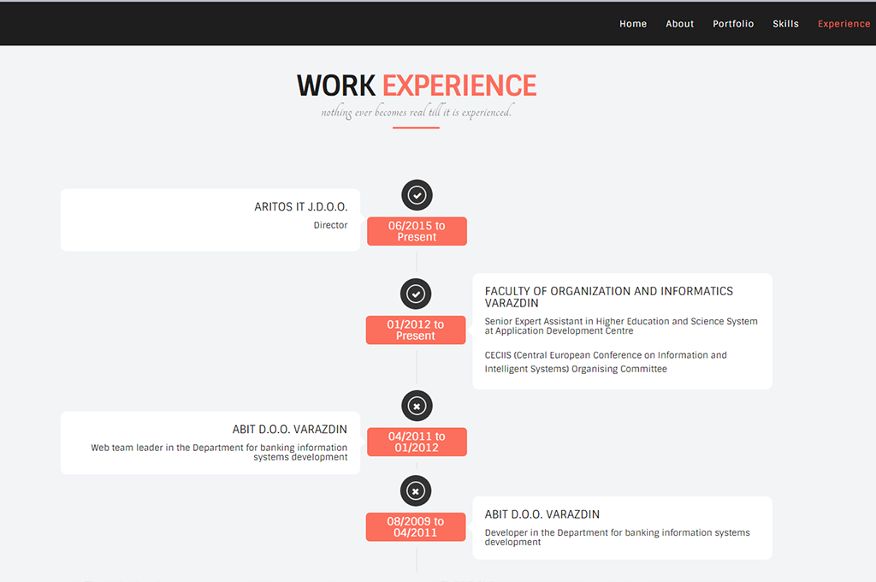Screen dimensions: 876x582
Task: Select the 08/2009 to 04/2011 date badge
Action: (416, 527)
